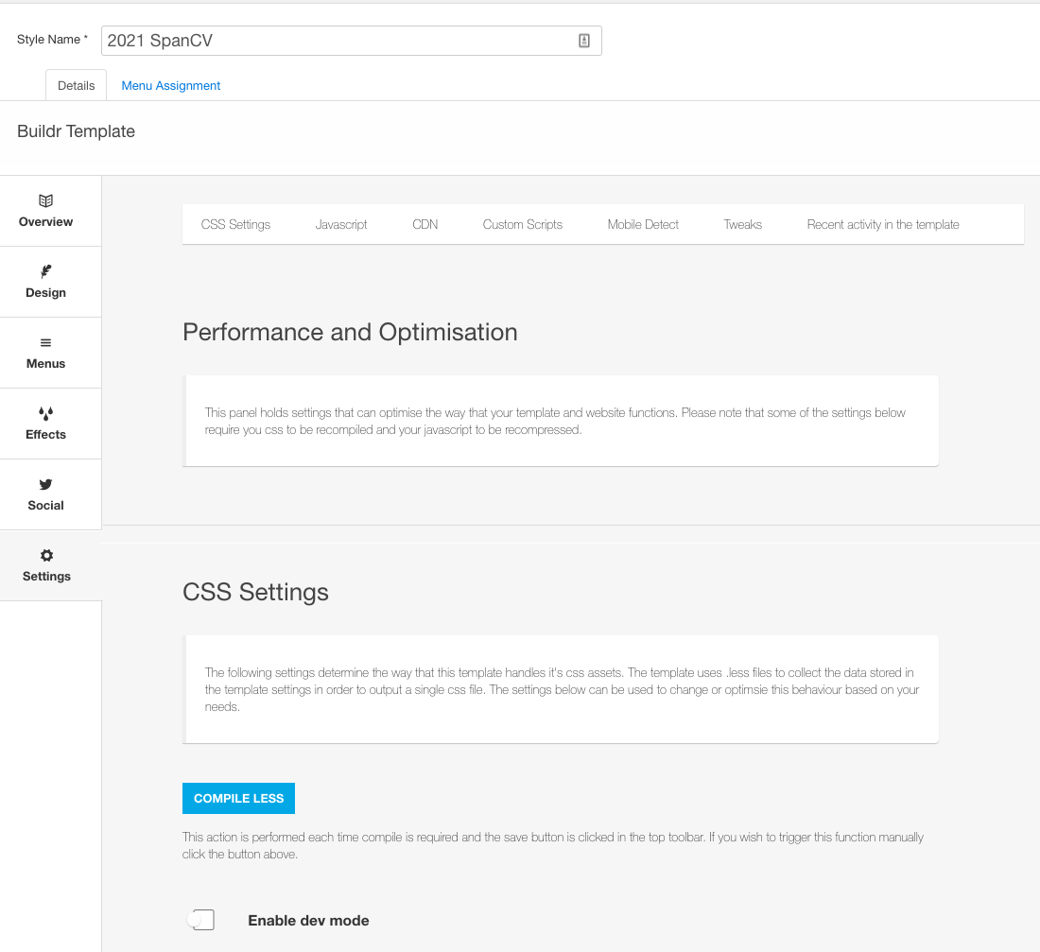This screenshot has width=1040, height=952.
Task: Toggle the Enable dev mode switch
Action: (x=200, y=920)
